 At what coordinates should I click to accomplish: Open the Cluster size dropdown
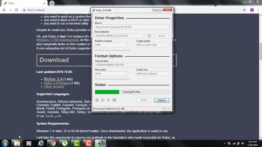point(153,73)
